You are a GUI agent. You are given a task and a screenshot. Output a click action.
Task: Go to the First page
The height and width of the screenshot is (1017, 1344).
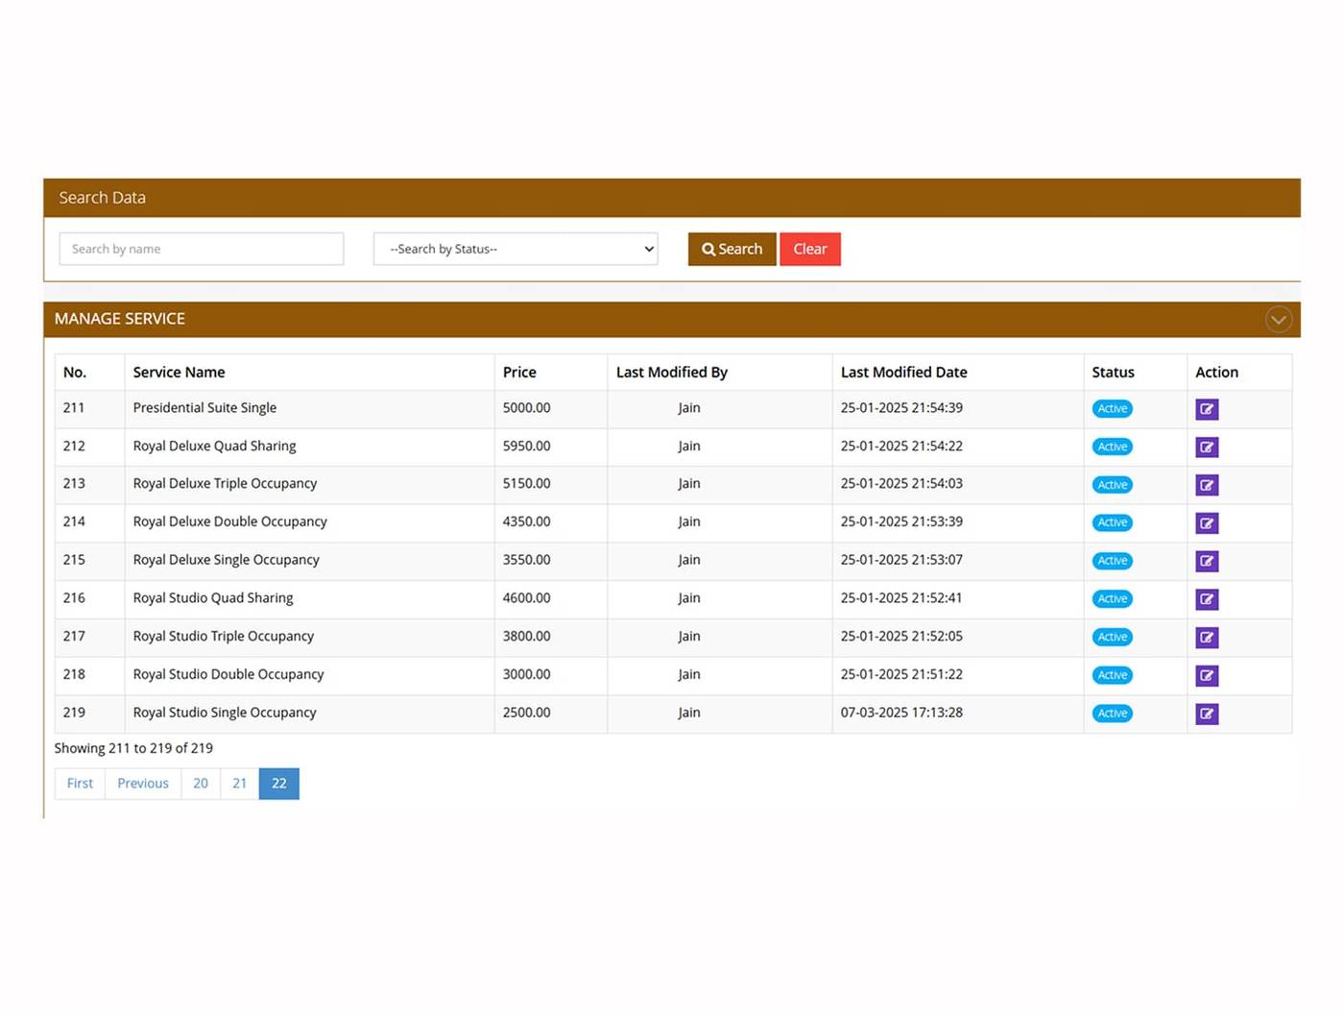[80, 784]
